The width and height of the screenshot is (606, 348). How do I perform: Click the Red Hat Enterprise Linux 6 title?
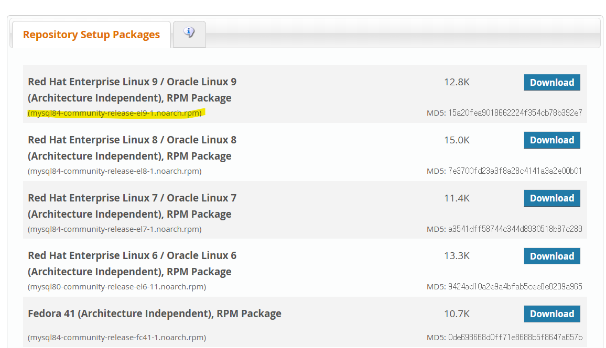click(132, 264)
